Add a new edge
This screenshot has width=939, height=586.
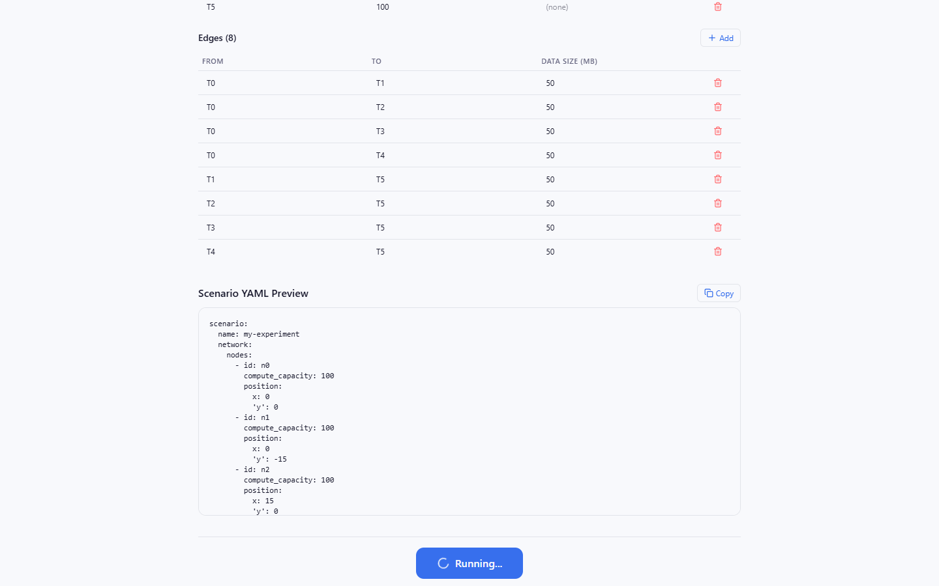720,38
